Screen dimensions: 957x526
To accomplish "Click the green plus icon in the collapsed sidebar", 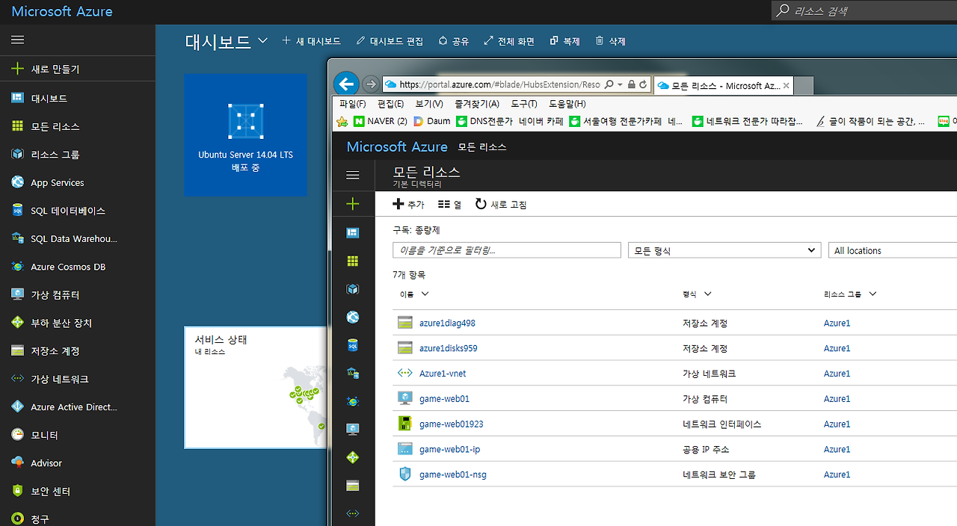I will [353, 204].
